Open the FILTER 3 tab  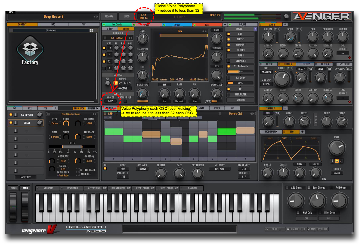click(306, 64)
